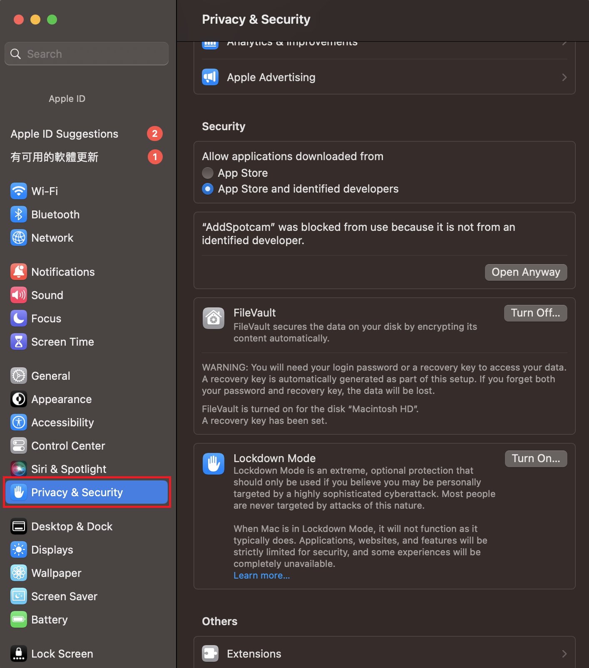Click the Extensions label text
This screenshot has height=668, width=589.
[x=254, y=654]
